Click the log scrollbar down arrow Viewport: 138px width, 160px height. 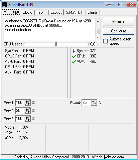click(98, 37)
